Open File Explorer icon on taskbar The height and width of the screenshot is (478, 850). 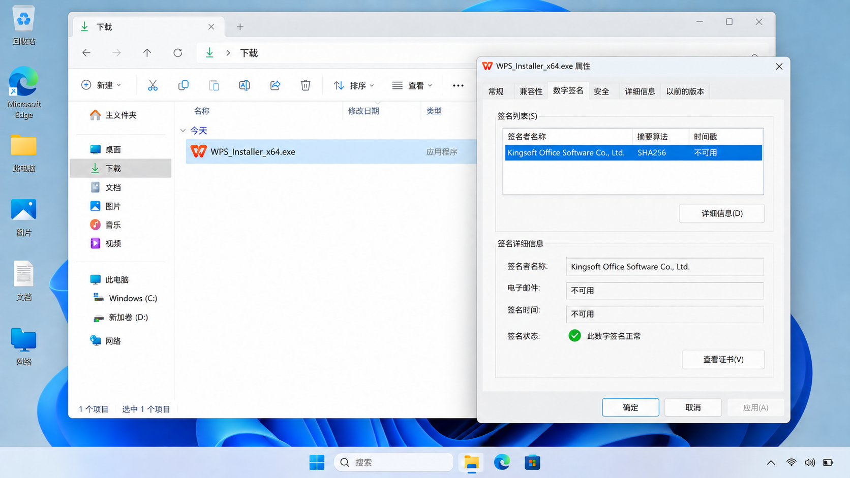(471, 462)
